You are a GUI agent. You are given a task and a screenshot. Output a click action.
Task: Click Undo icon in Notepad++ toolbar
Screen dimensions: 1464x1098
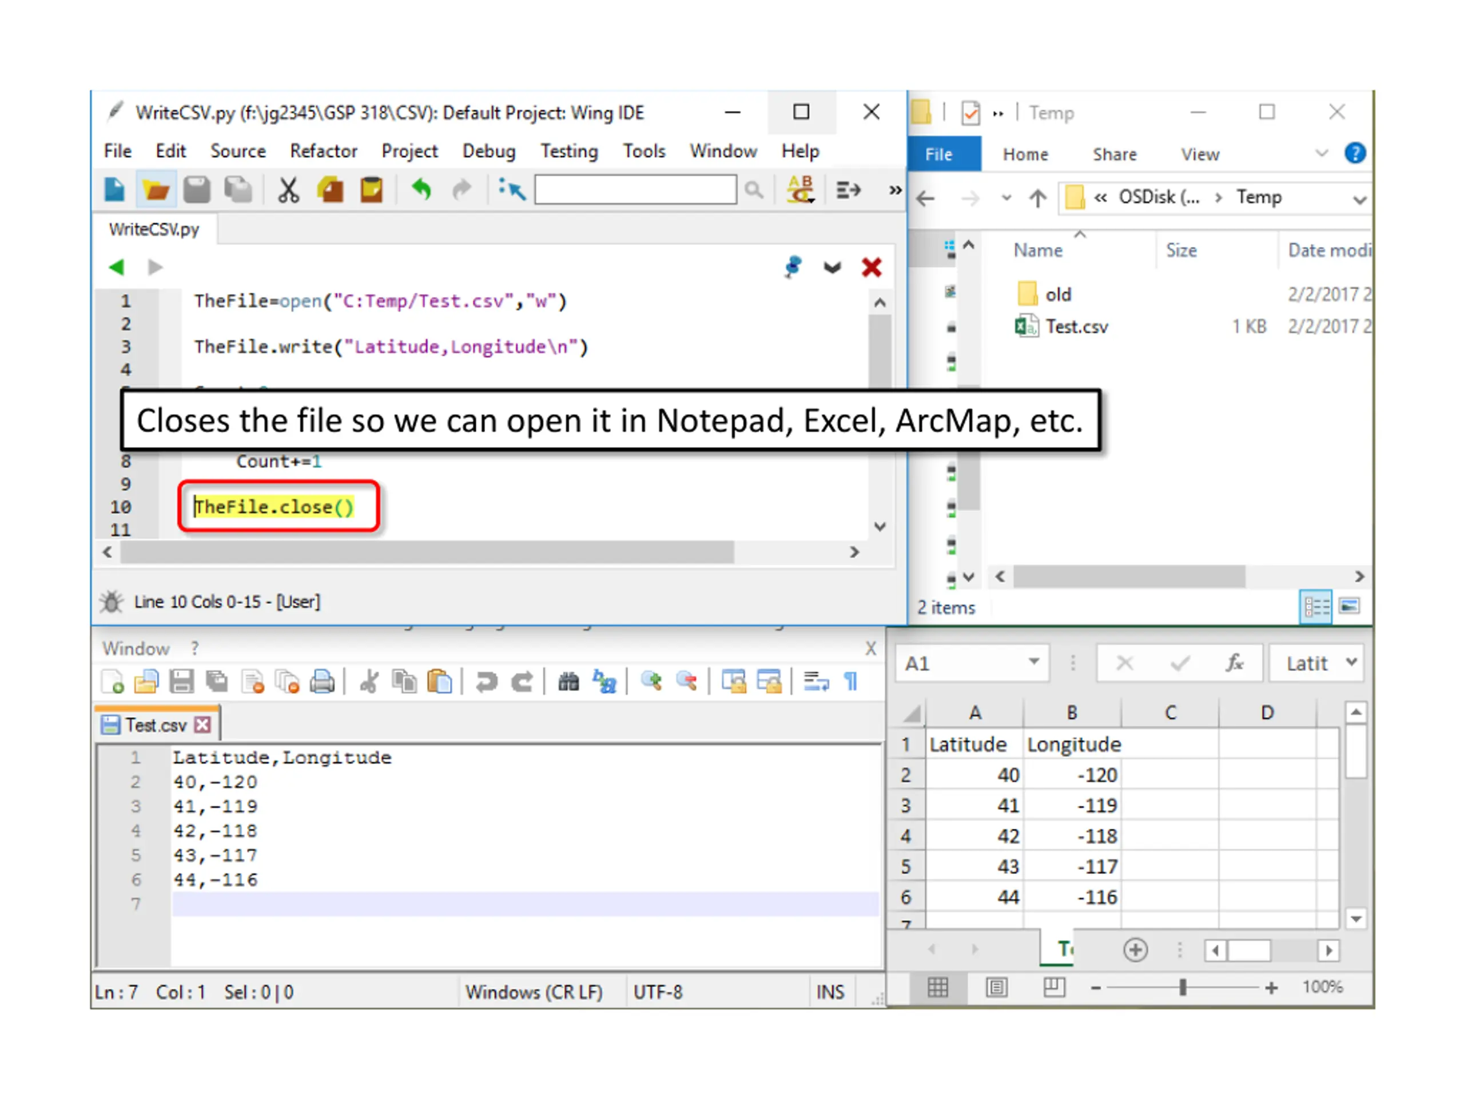(x=487, y=681)
